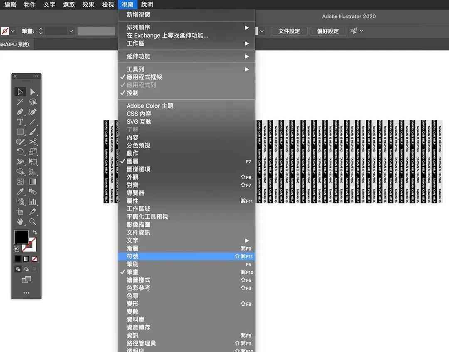Screen dimensions: 449x352
Task: Select the Eyedropper tool
Action: (x=20, y=191)
